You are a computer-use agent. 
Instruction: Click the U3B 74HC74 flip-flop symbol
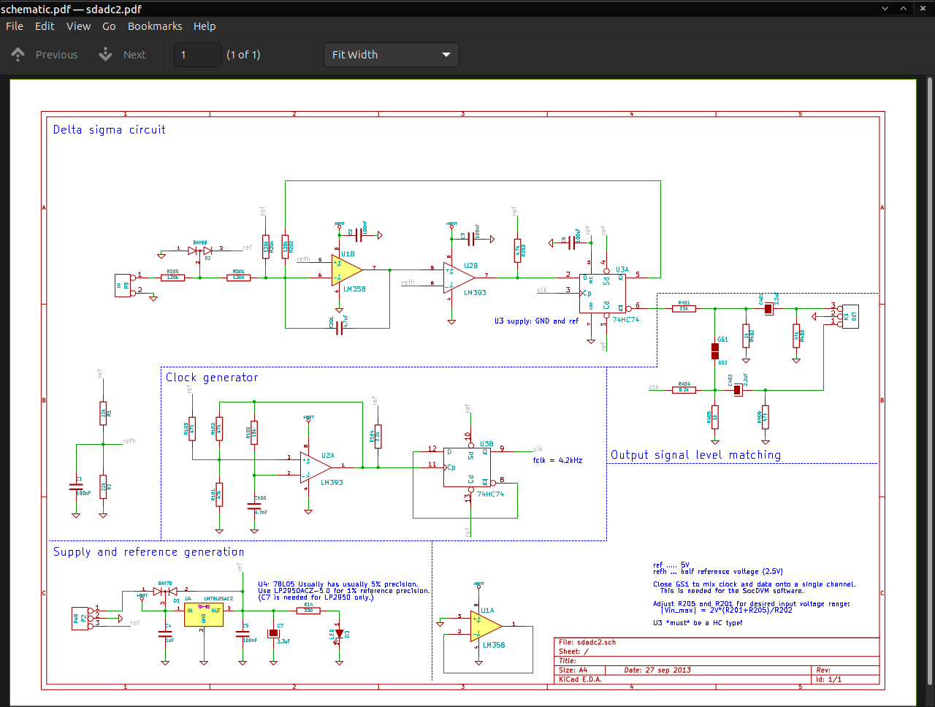[467, 467]
